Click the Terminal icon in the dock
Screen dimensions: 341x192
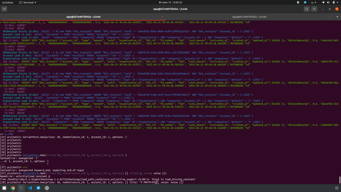click(x=21, y=188)
